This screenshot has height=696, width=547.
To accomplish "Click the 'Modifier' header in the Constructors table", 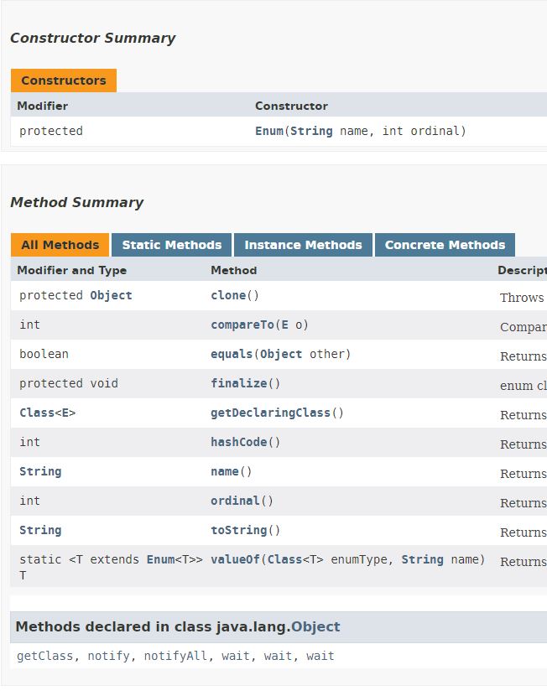I will point(43,106).
